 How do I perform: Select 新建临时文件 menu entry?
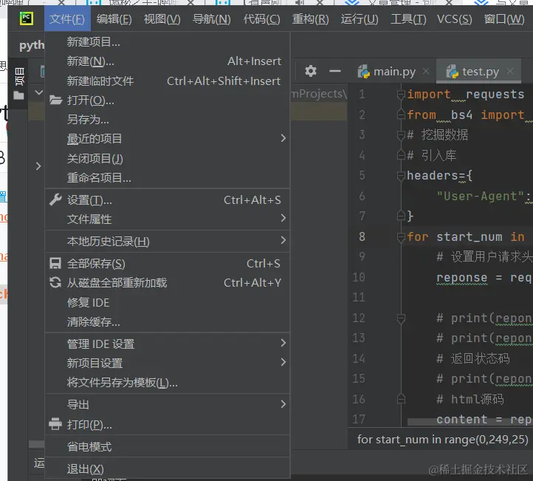(x=168, y=81)
